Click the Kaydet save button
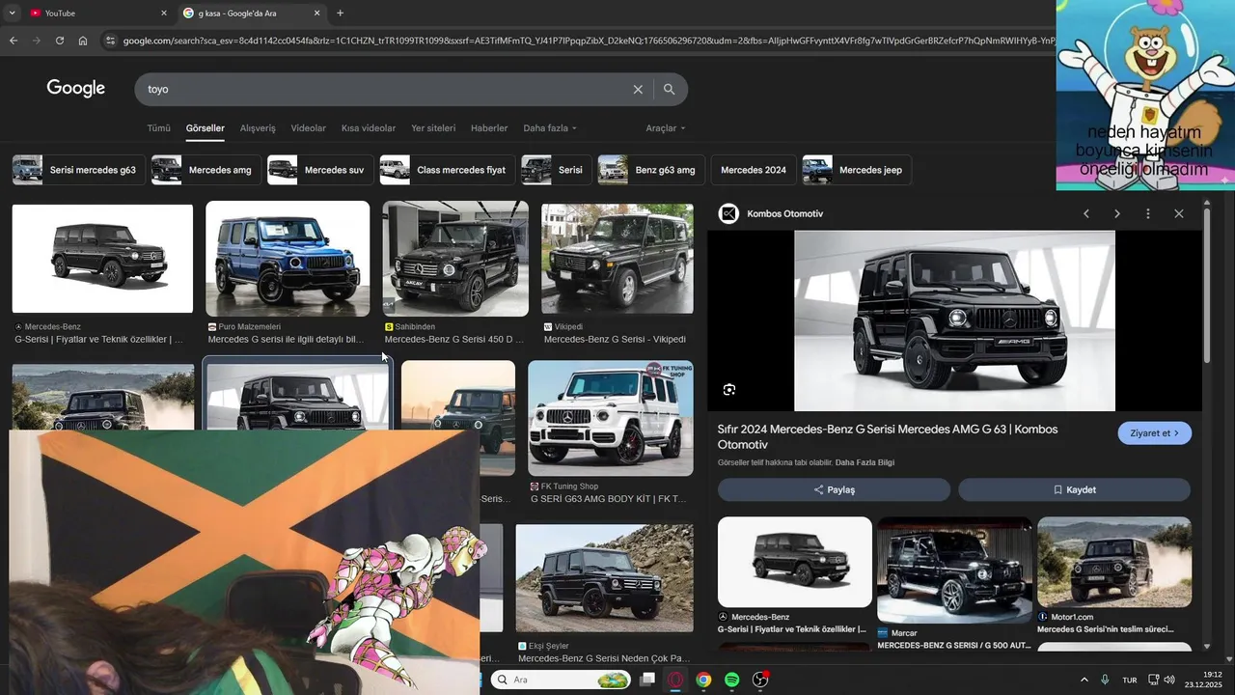 [x=1074, y=489]
